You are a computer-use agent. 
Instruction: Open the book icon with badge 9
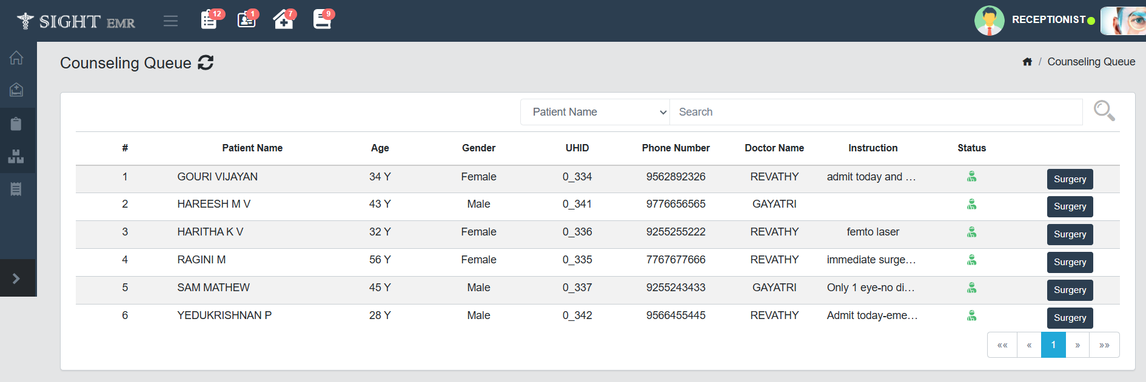(x=322, y=20)
